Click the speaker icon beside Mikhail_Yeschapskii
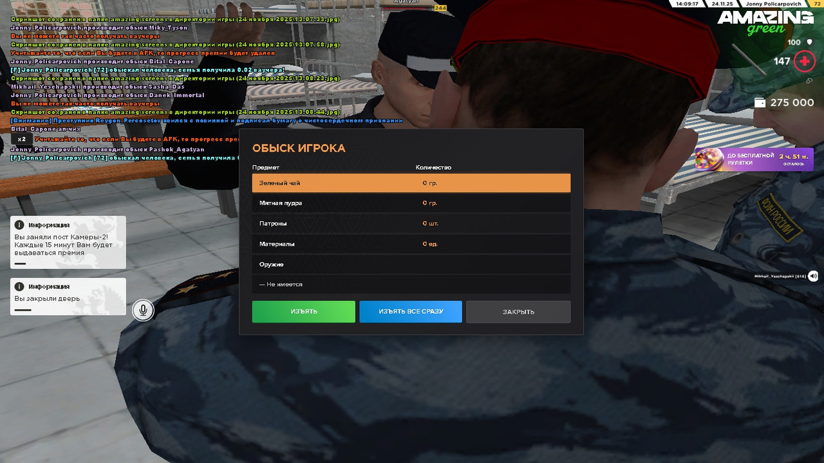The image size is (824, 463). tap(813, 276)
